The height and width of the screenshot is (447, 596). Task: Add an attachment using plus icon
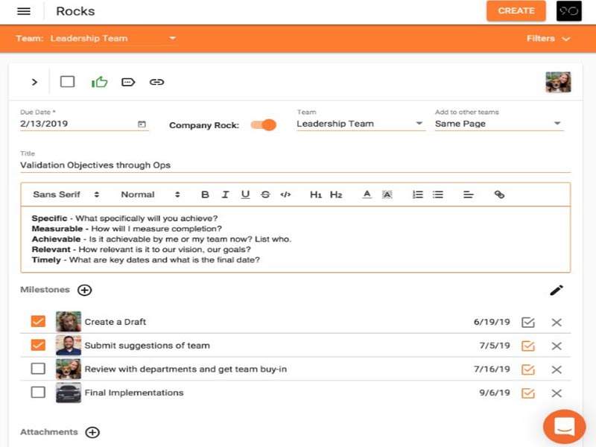pyautogui.click(x=92, y=432)
